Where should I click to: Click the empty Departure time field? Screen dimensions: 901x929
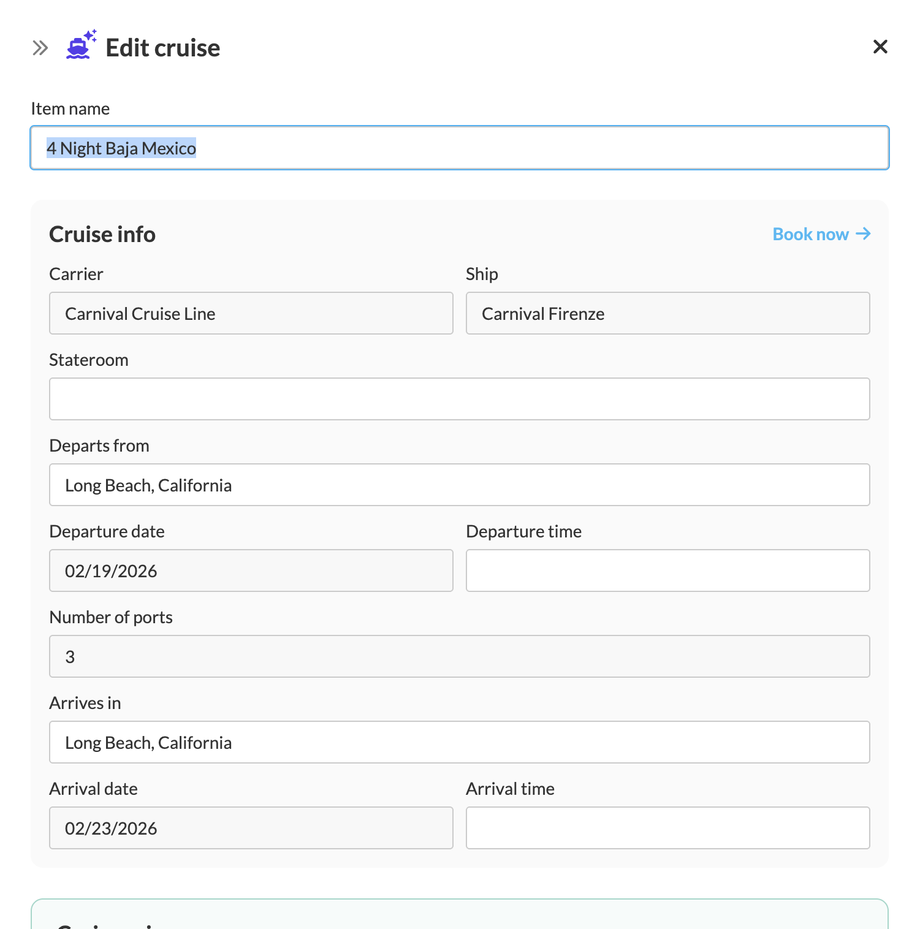coord(667,571)
